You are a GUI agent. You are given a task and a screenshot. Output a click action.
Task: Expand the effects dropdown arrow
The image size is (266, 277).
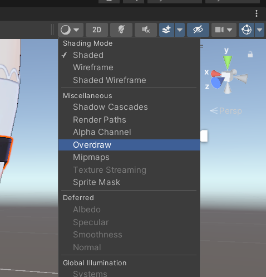click(x=180, y=30)
